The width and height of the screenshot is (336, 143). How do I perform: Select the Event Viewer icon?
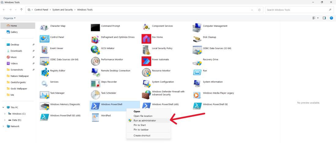pyautogui.click(x=44, y=50)
